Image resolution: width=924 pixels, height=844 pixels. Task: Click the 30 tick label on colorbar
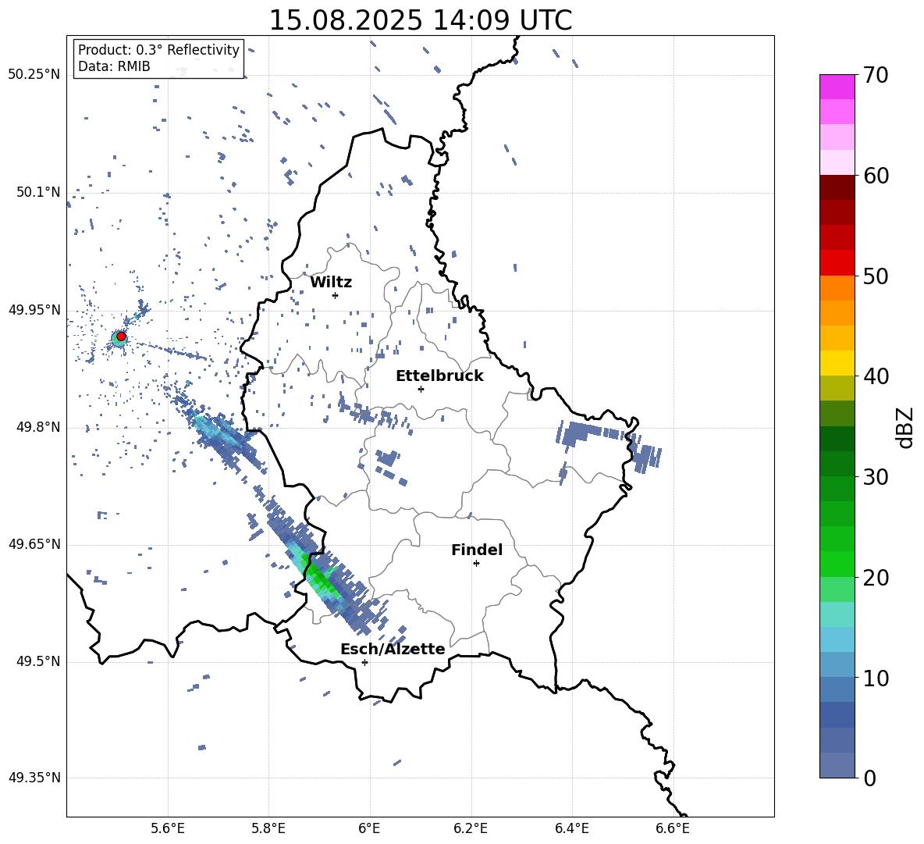[876, 477]
